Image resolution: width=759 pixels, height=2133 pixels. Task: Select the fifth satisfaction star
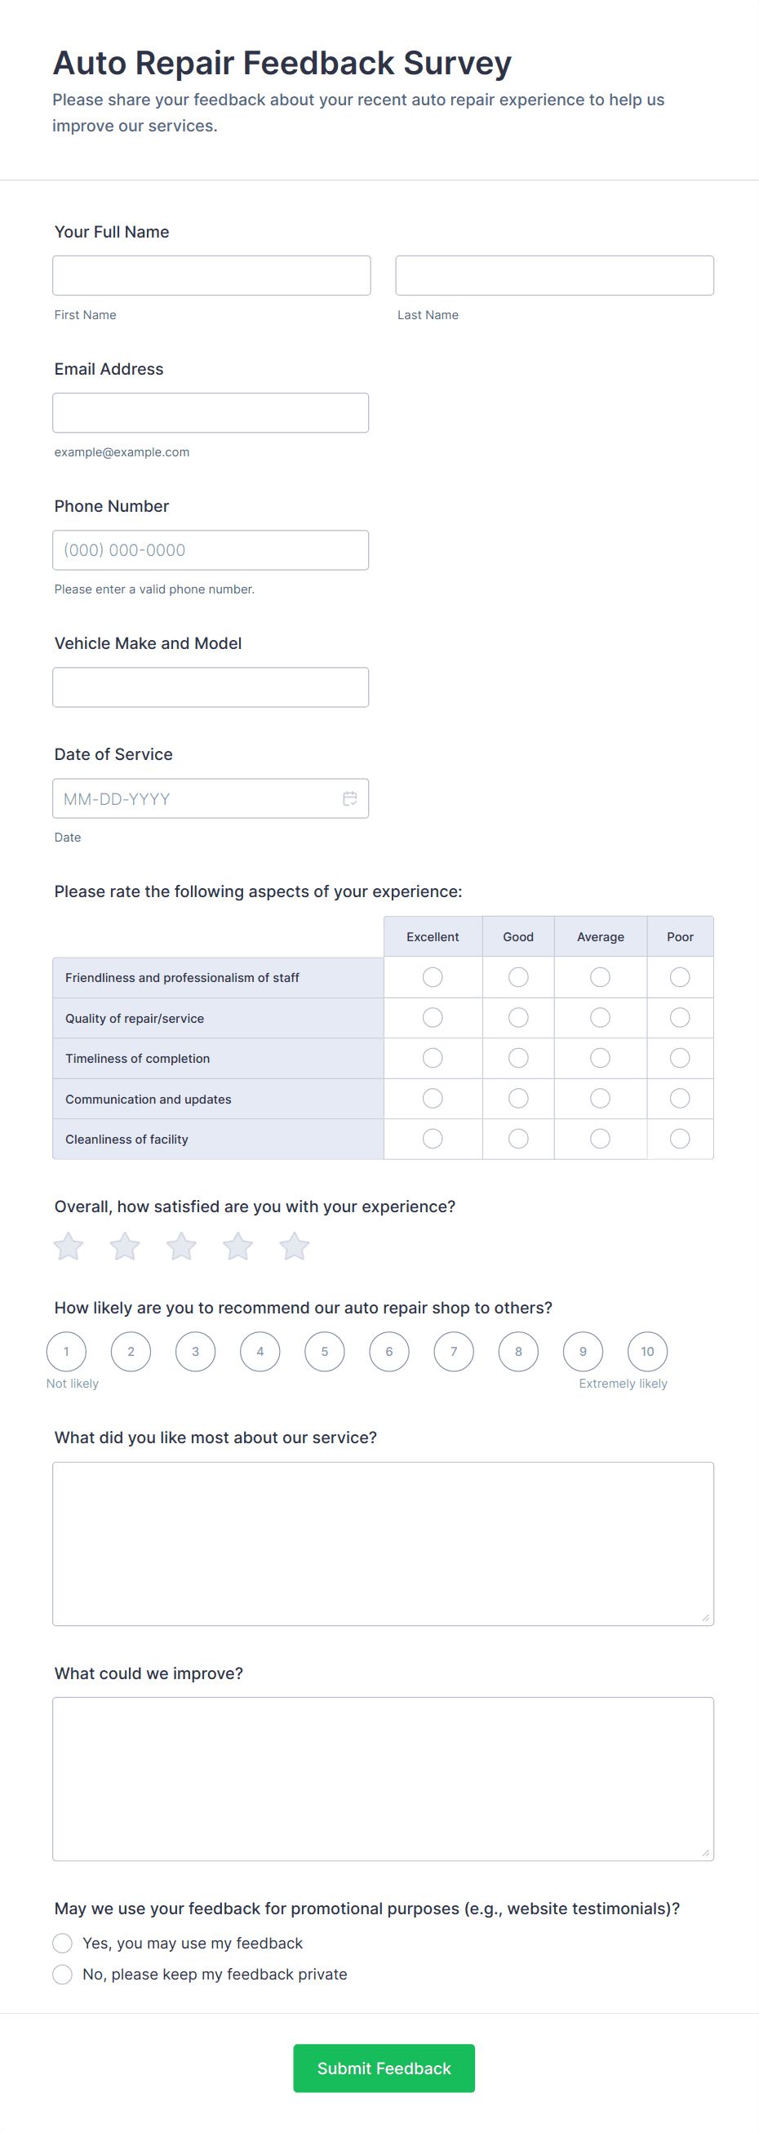[x=294, y=1246]
